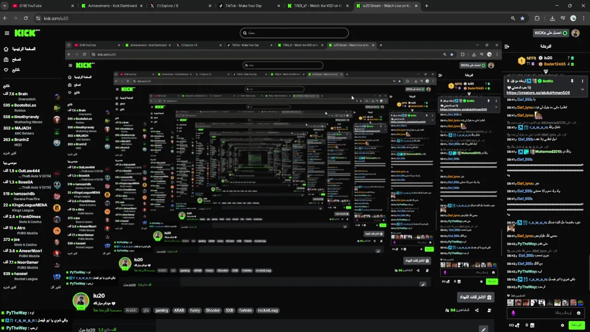This screenshot has height=332, width=590.
Task: Open gifted subscriptions button below stream
Action: pos(476,296)
